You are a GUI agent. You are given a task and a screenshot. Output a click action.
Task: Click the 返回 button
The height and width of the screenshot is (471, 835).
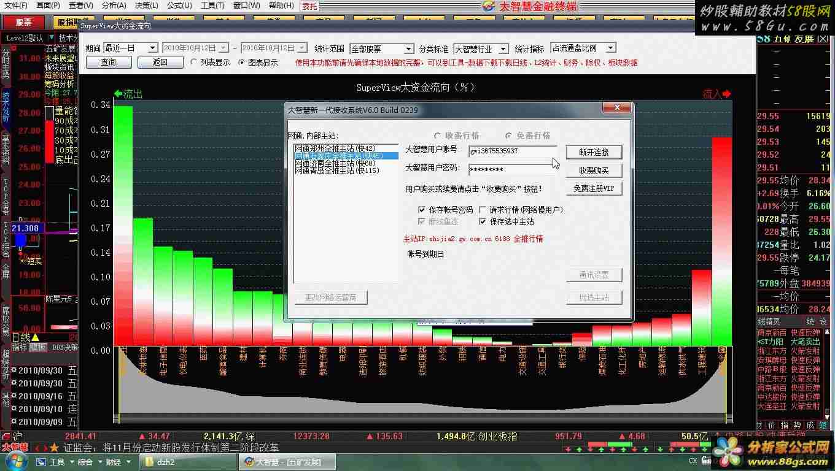[160, 62]
